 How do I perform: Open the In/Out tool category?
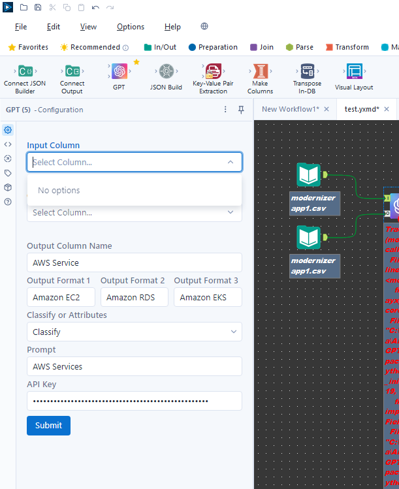(x=161, y=47)
